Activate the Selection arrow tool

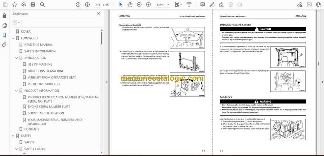coord(121,5)
